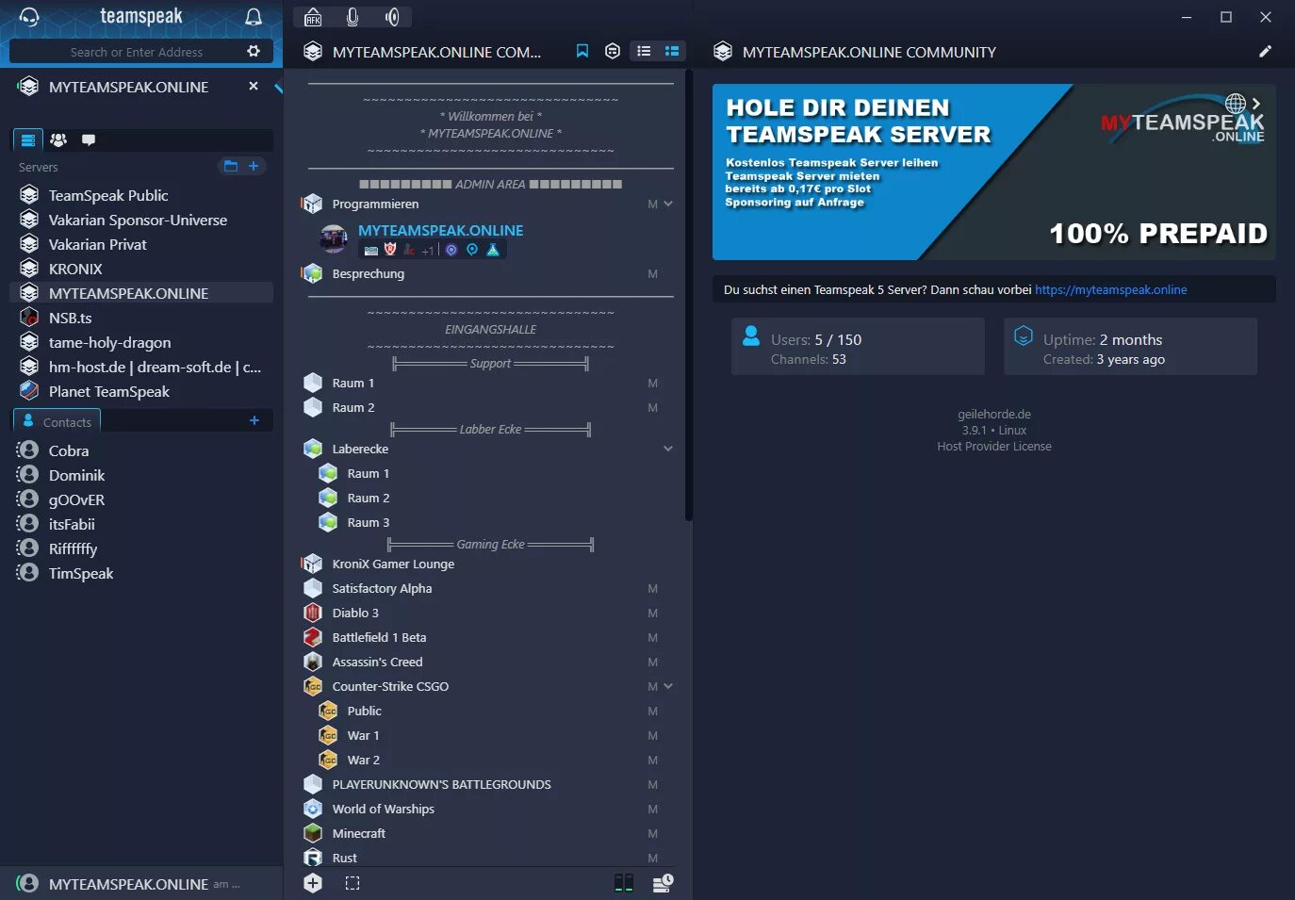The height and width of the screenshot is (900, 1295).
Task: Add a new contact with plus
Action: (x=254, y=420)
